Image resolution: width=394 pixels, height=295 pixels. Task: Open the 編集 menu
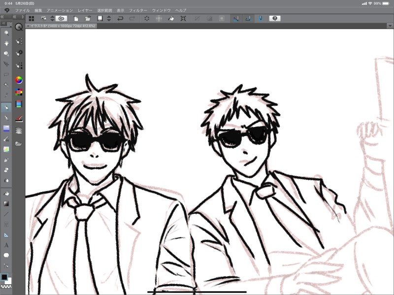click(38, 10)
